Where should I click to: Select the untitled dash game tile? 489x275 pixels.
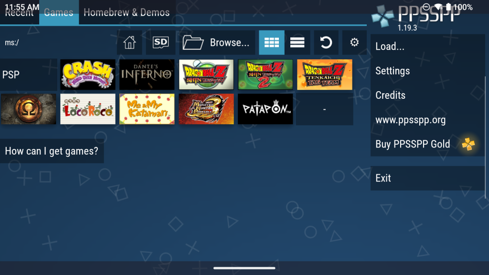[x=325, y=109]
